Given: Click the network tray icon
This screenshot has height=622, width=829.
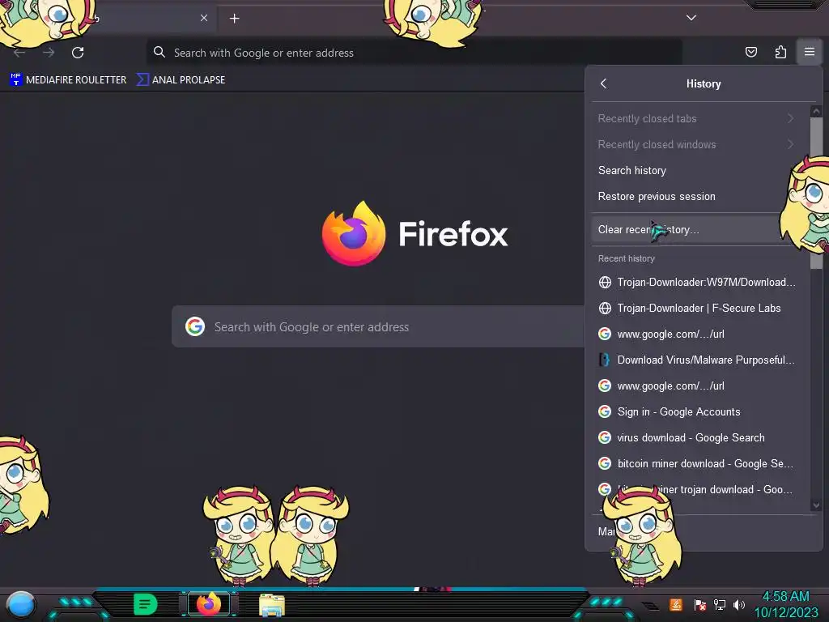Looking at the screenshot, I should coord(720,604).
